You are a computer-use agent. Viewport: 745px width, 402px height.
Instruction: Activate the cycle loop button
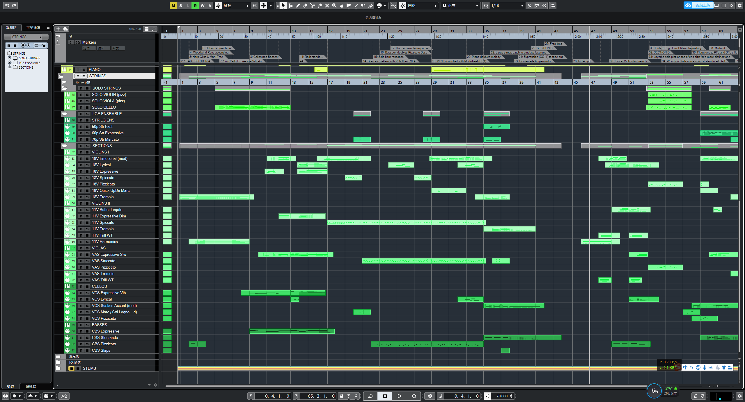pos(370,396)
